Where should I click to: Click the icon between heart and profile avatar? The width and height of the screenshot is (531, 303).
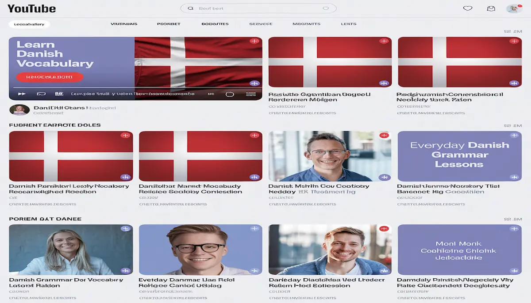pyautogui.click(x=490, y=8)
